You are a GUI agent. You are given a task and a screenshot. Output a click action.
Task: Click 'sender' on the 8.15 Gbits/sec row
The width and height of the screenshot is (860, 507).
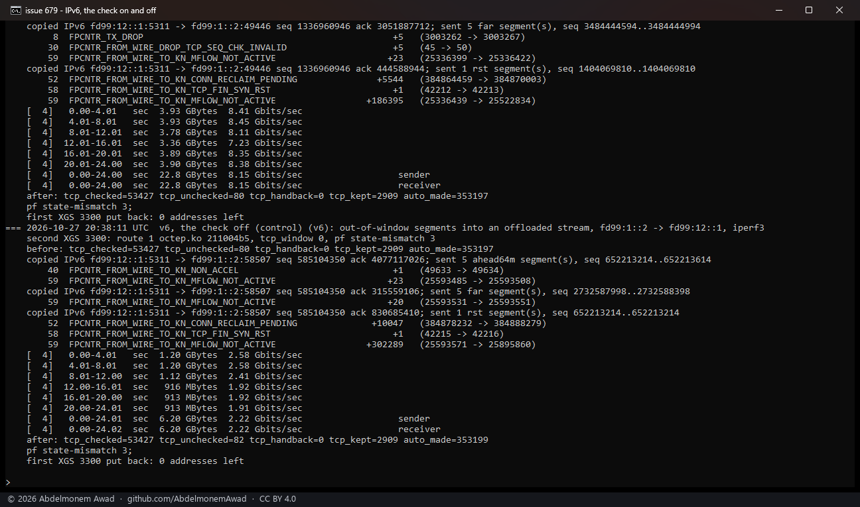click(414, 175)
